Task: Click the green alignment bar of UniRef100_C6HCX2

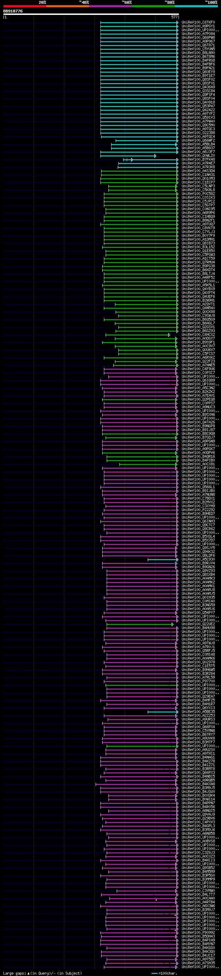Action: [x=138, y=335]
